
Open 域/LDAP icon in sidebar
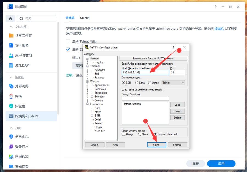pyautogui.click(x=11, y=65)
